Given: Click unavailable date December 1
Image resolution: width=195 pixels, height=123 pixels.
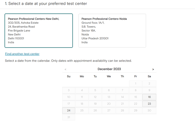Looking at the screenshot, I should point(136,84).
